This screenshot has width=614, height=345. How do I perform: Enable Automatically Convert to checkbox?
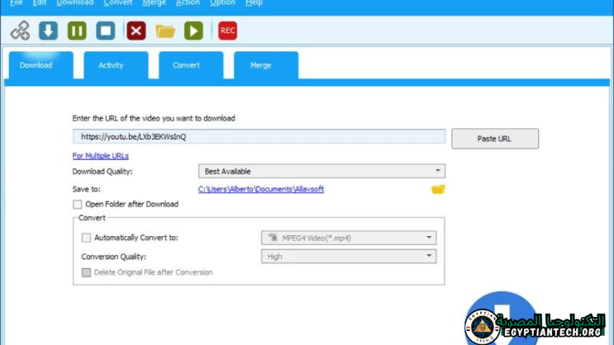click(x=86, y=238)
